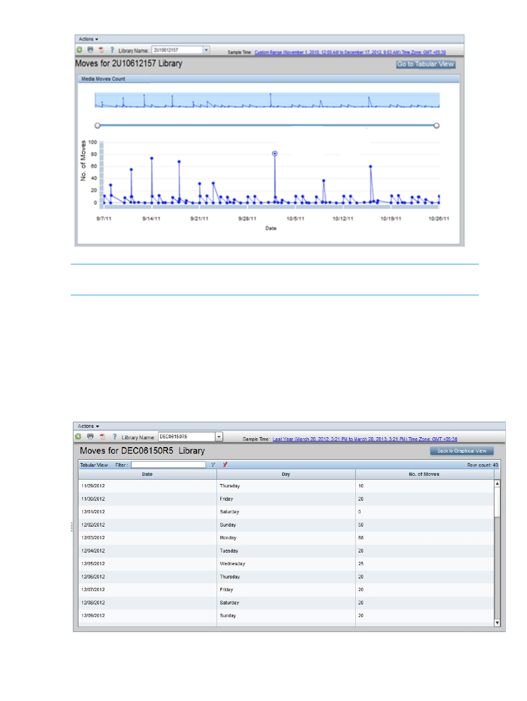This screenshot has height=701, width=527.
Task: Open Actions menu in DEC06150R5 panel
Action: click(88, 426)
